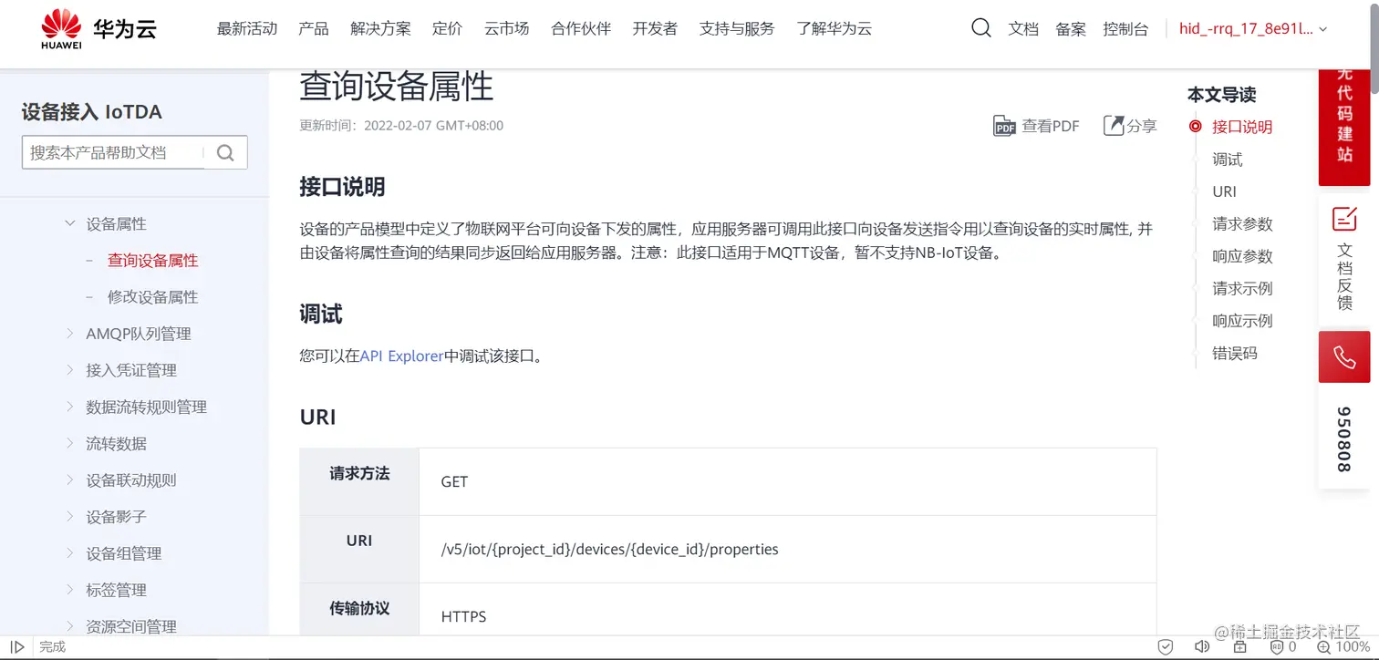The height and width of the screenshot is (660, 1379).
Task: Jump to 请求参数 in the page guide
Action: click(1242, 224)
